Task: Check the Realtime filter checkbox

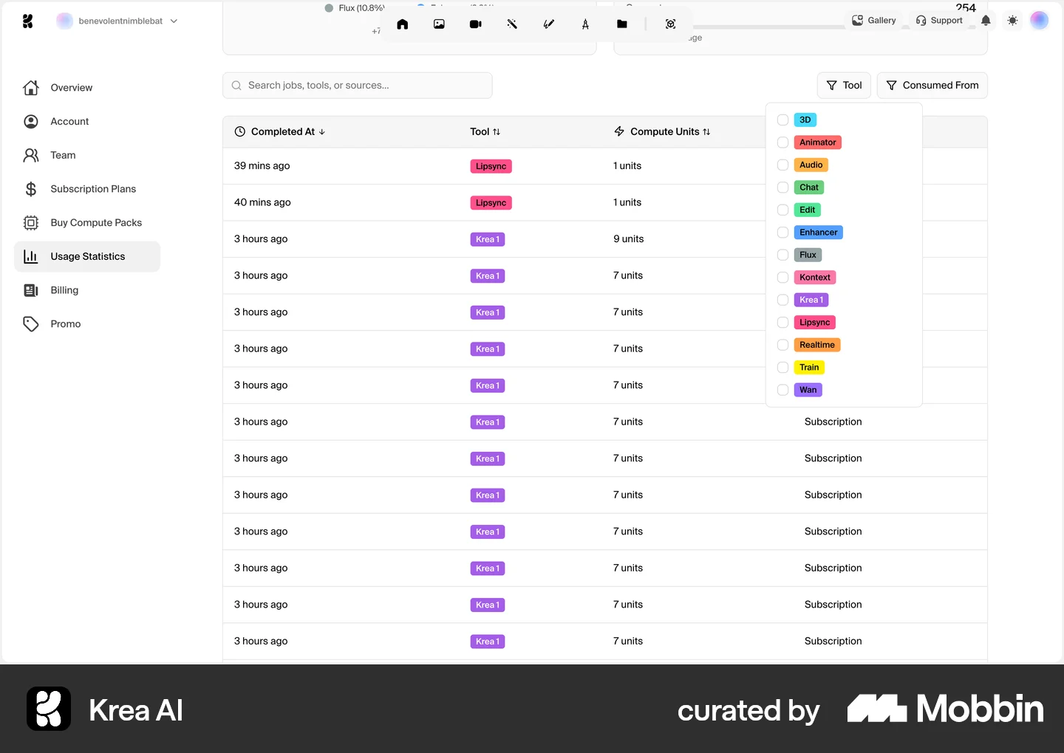Action: (783, 345)
